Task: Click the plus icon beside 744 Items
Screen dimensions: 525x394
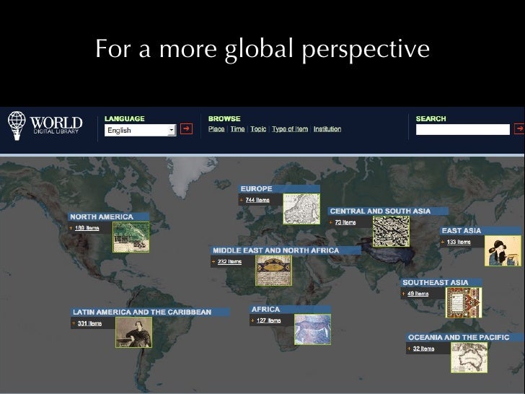Action: pos(242,200)
